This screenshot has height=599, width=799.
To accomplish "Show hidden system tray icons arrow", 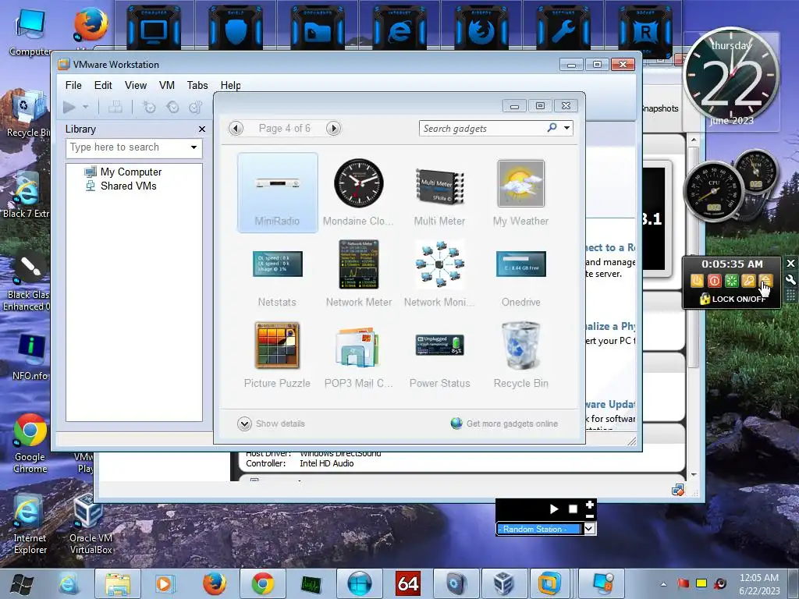I will 663,584.
